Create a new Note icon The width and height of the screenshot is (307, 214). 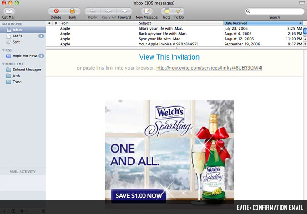tap(167, 11)
